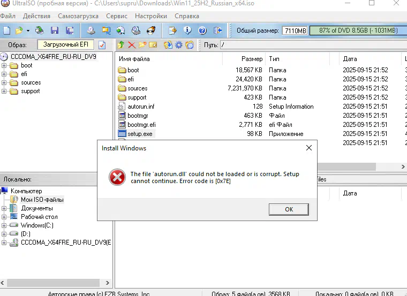Image resolution: width=407 pixels, height=296 pixels.
Task: Close the Install Windows error dialog
Action: coord(308,148)
